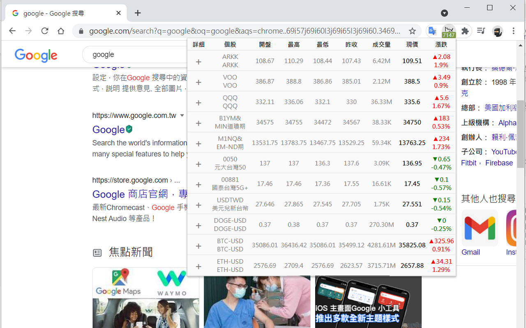Open the Extensions puzzle piece menu
526x328 pixels.
tap(465, 31)
